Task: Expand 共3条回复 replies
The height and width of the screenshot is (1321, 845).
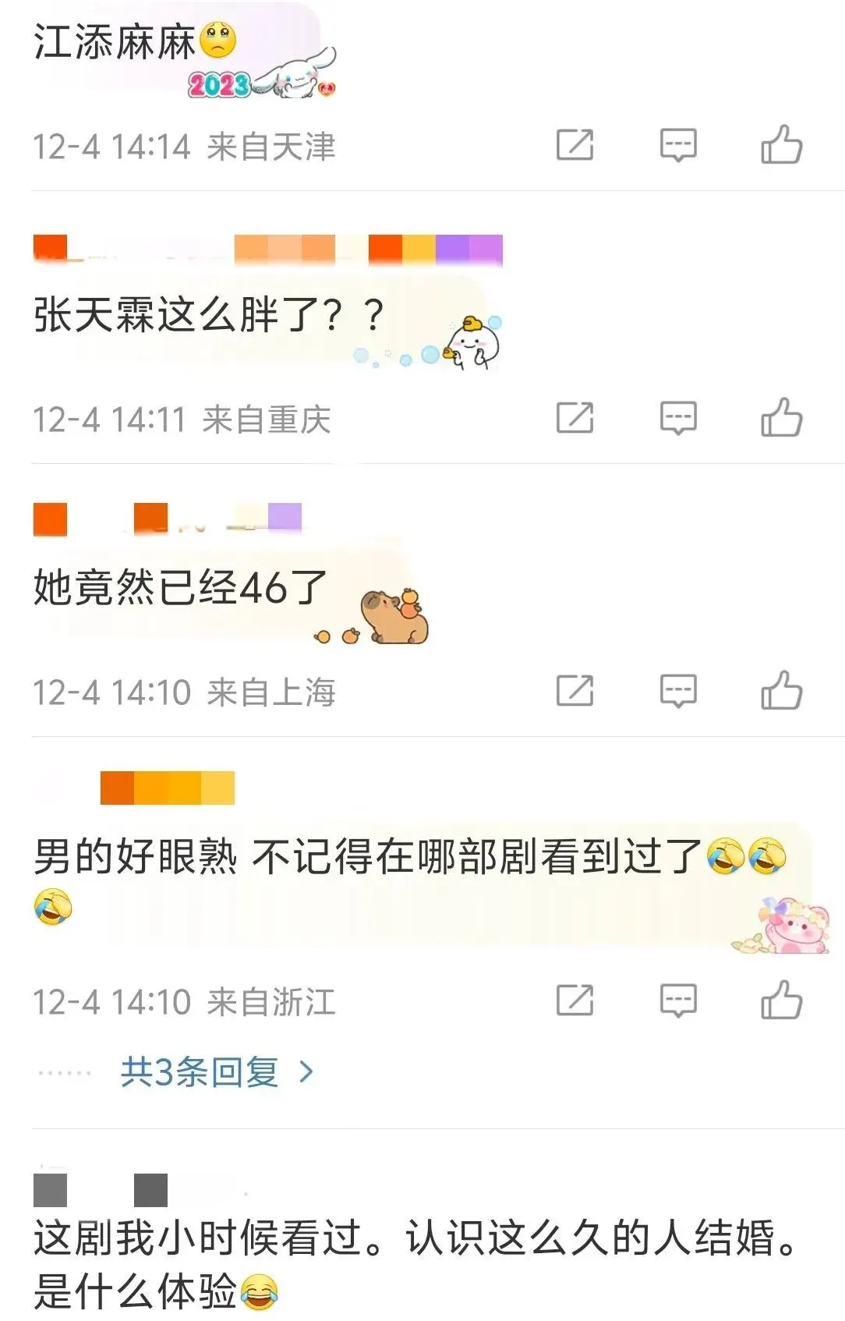Action: point(200,1072)
